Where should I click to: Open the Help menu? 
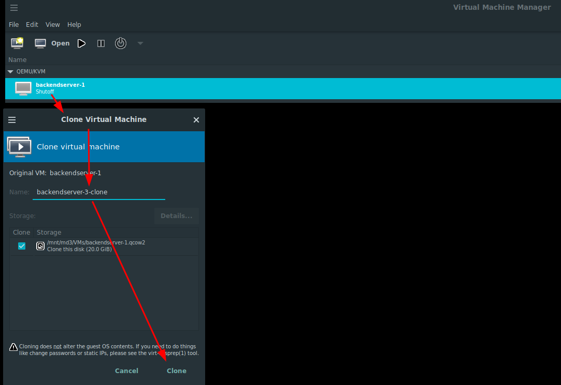pos(74,25)
